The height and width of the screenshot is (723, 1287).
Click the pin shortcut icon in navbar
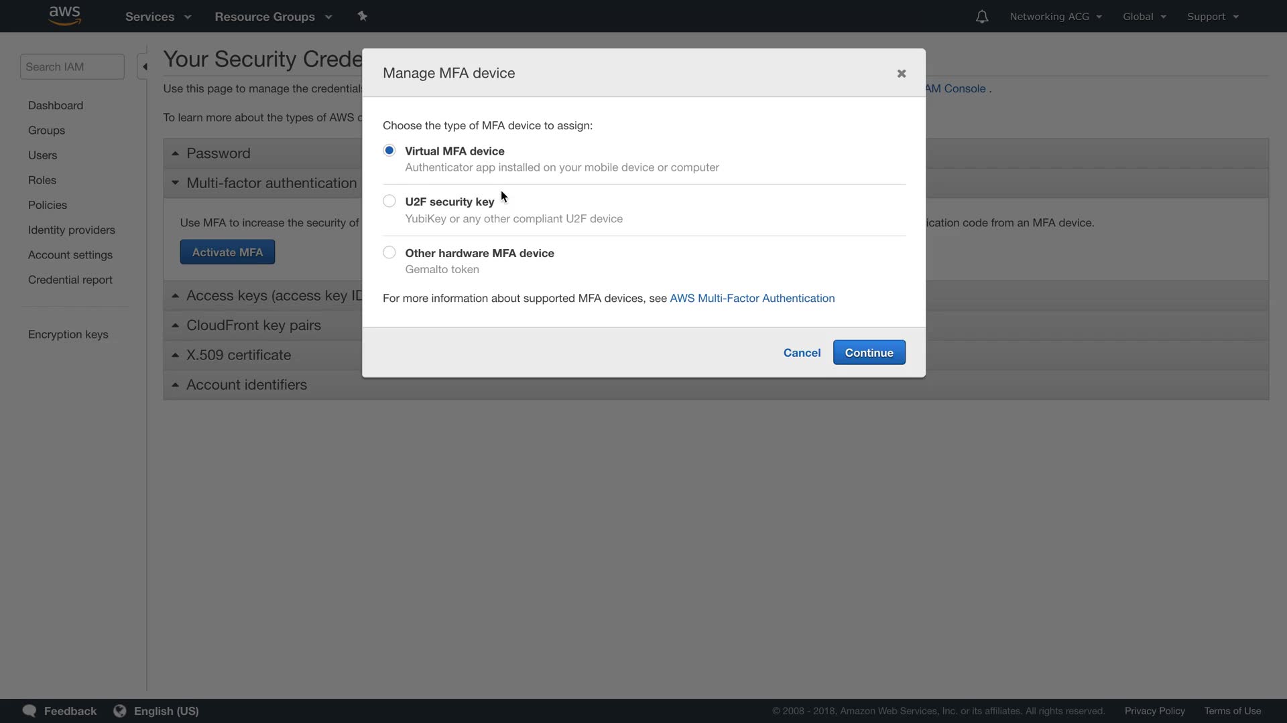(362, 16)
